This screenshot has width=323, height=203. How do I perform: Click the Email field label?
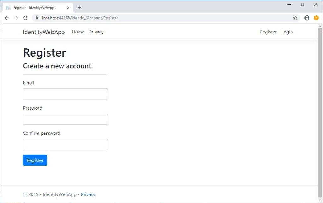pyautogui.click(x=28, y=83)
